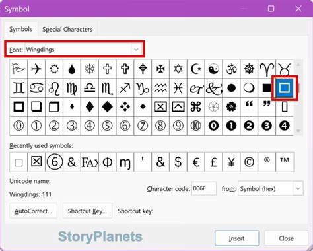313x251 pixels.
Task: Pick the bold-bordered square symbol
Action: click(x=18, y=107)
